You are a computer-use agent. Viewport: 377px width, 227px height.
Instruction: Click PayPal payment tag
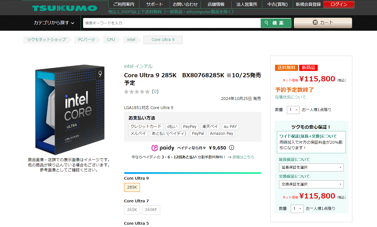[x=198, y=134]
